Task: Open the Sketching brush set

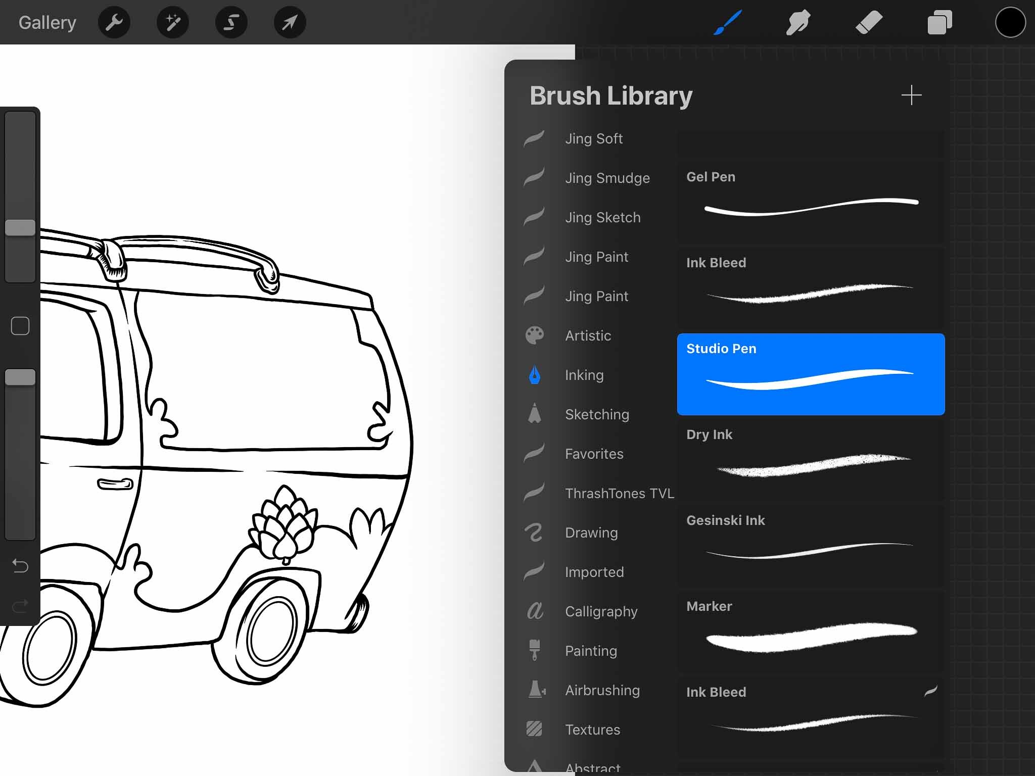Action: pos(597,414)
